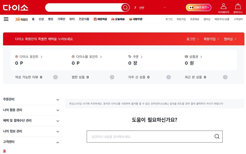The width and height of the screenshot is (246, 154).
Task: Open 마이페이지 person icon
Action: click(224, 9)
